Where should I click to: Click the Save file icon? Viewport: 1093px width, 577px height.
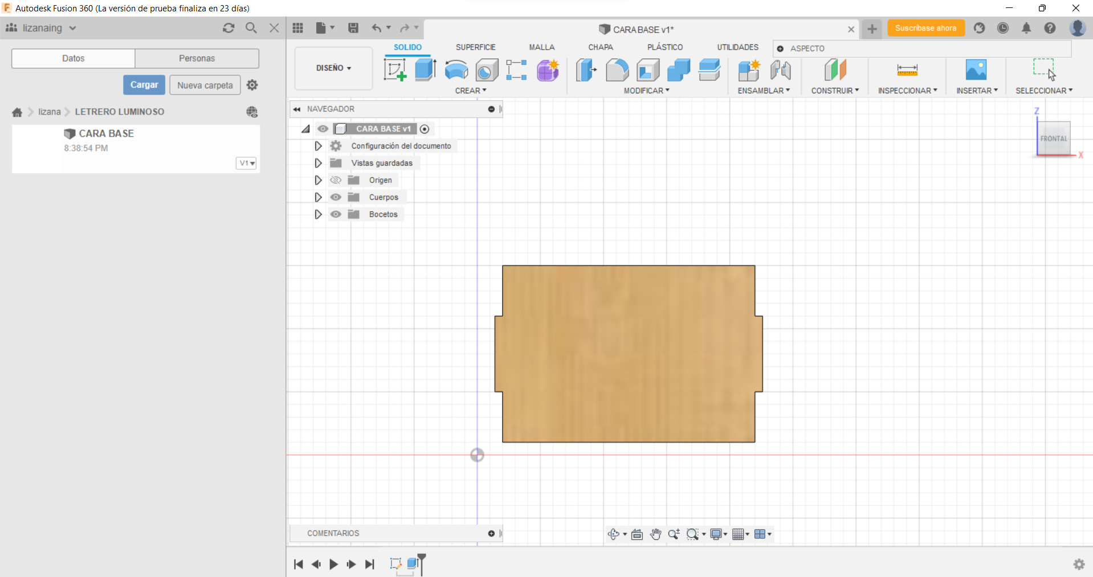click(353, 28)
